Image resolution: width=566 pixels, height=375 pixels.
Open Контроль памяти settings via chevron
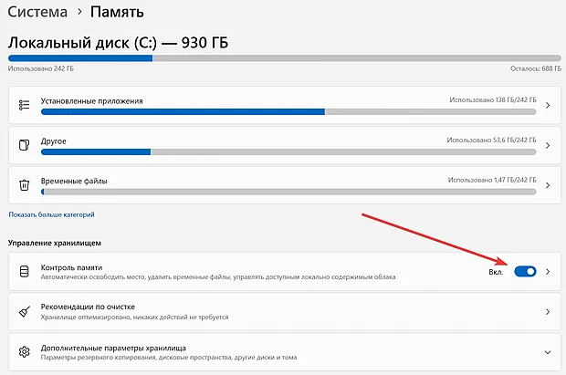pos(548,271)
